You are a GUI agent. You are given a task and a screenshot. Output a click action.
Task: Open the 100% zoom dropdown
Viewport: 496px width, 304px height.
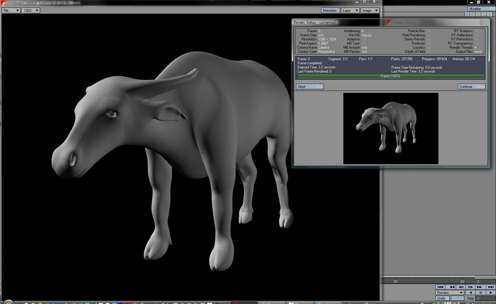coord(31,10)
